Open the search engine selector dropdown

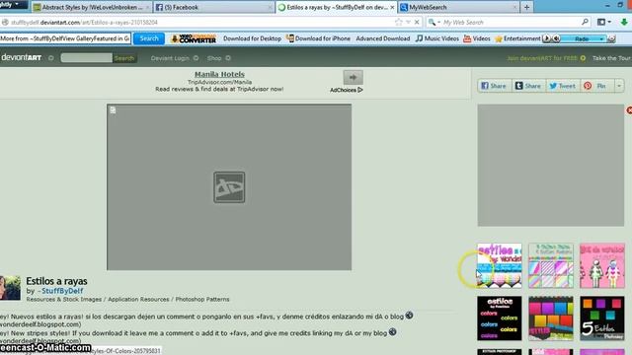[x=434, y=22]
